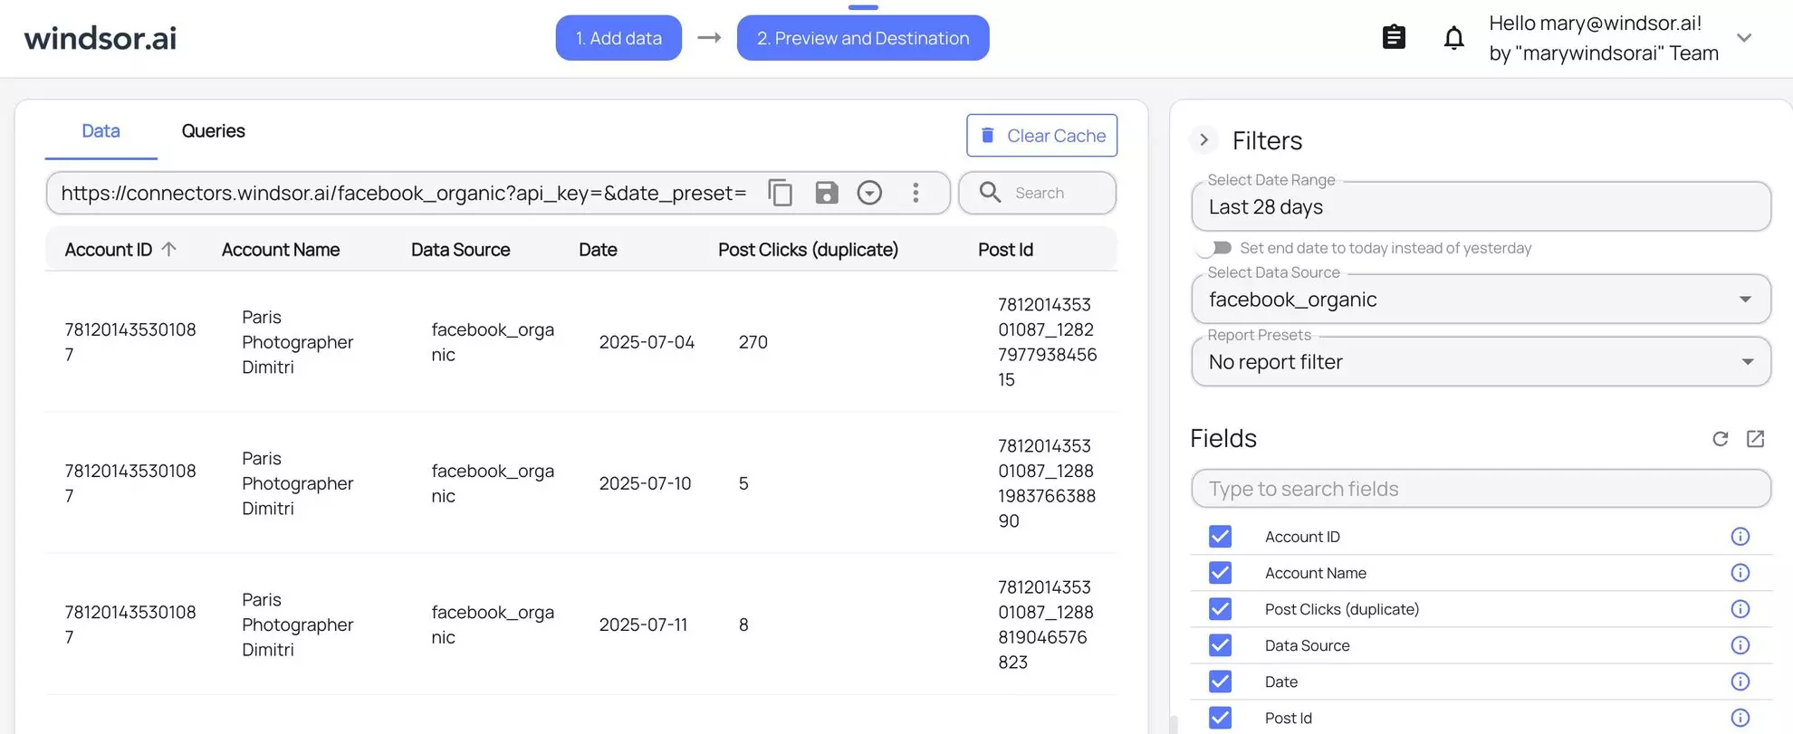The height and width of the screenshot is (734, 1793).
Task: Click the Post Id column header
Action: 1005,250
